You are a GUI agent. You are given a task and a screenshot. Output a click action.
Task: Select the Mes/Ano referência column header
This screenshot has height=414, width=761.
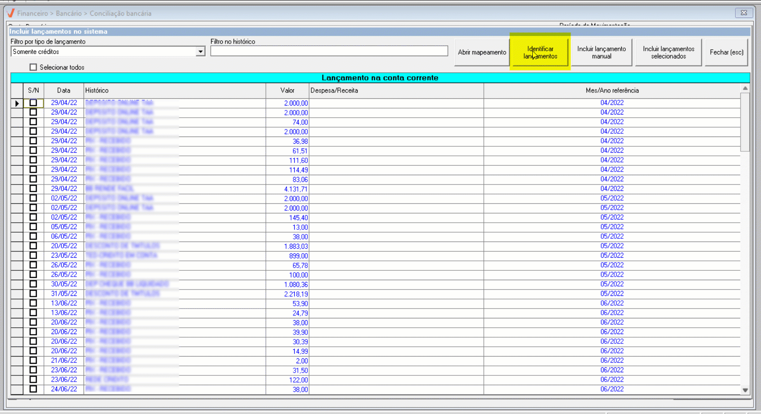pos(611,90)
